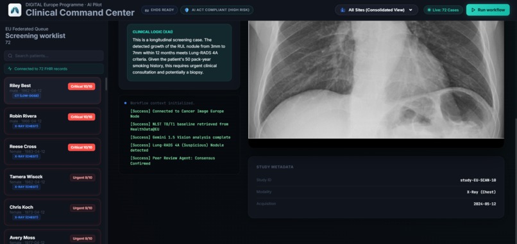
Task: Click the pulse icon beside FHIR records status
Action: [10, 69]
